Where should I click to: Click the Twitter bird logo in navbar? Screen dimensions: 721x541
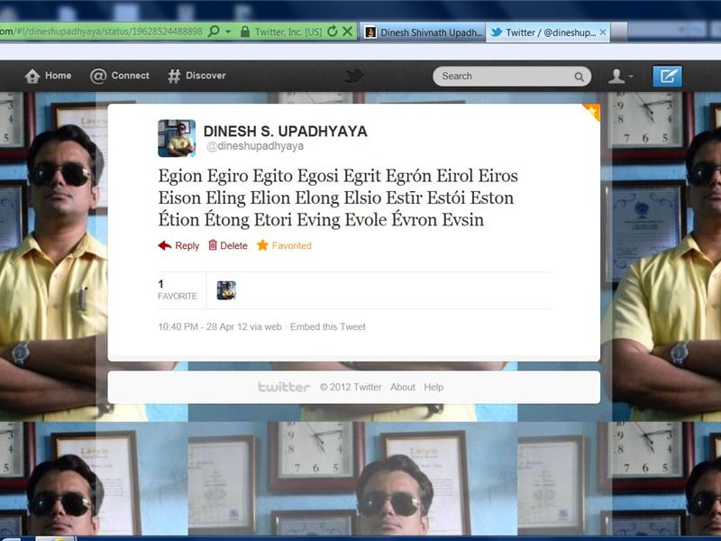click(x=353, y=76)
